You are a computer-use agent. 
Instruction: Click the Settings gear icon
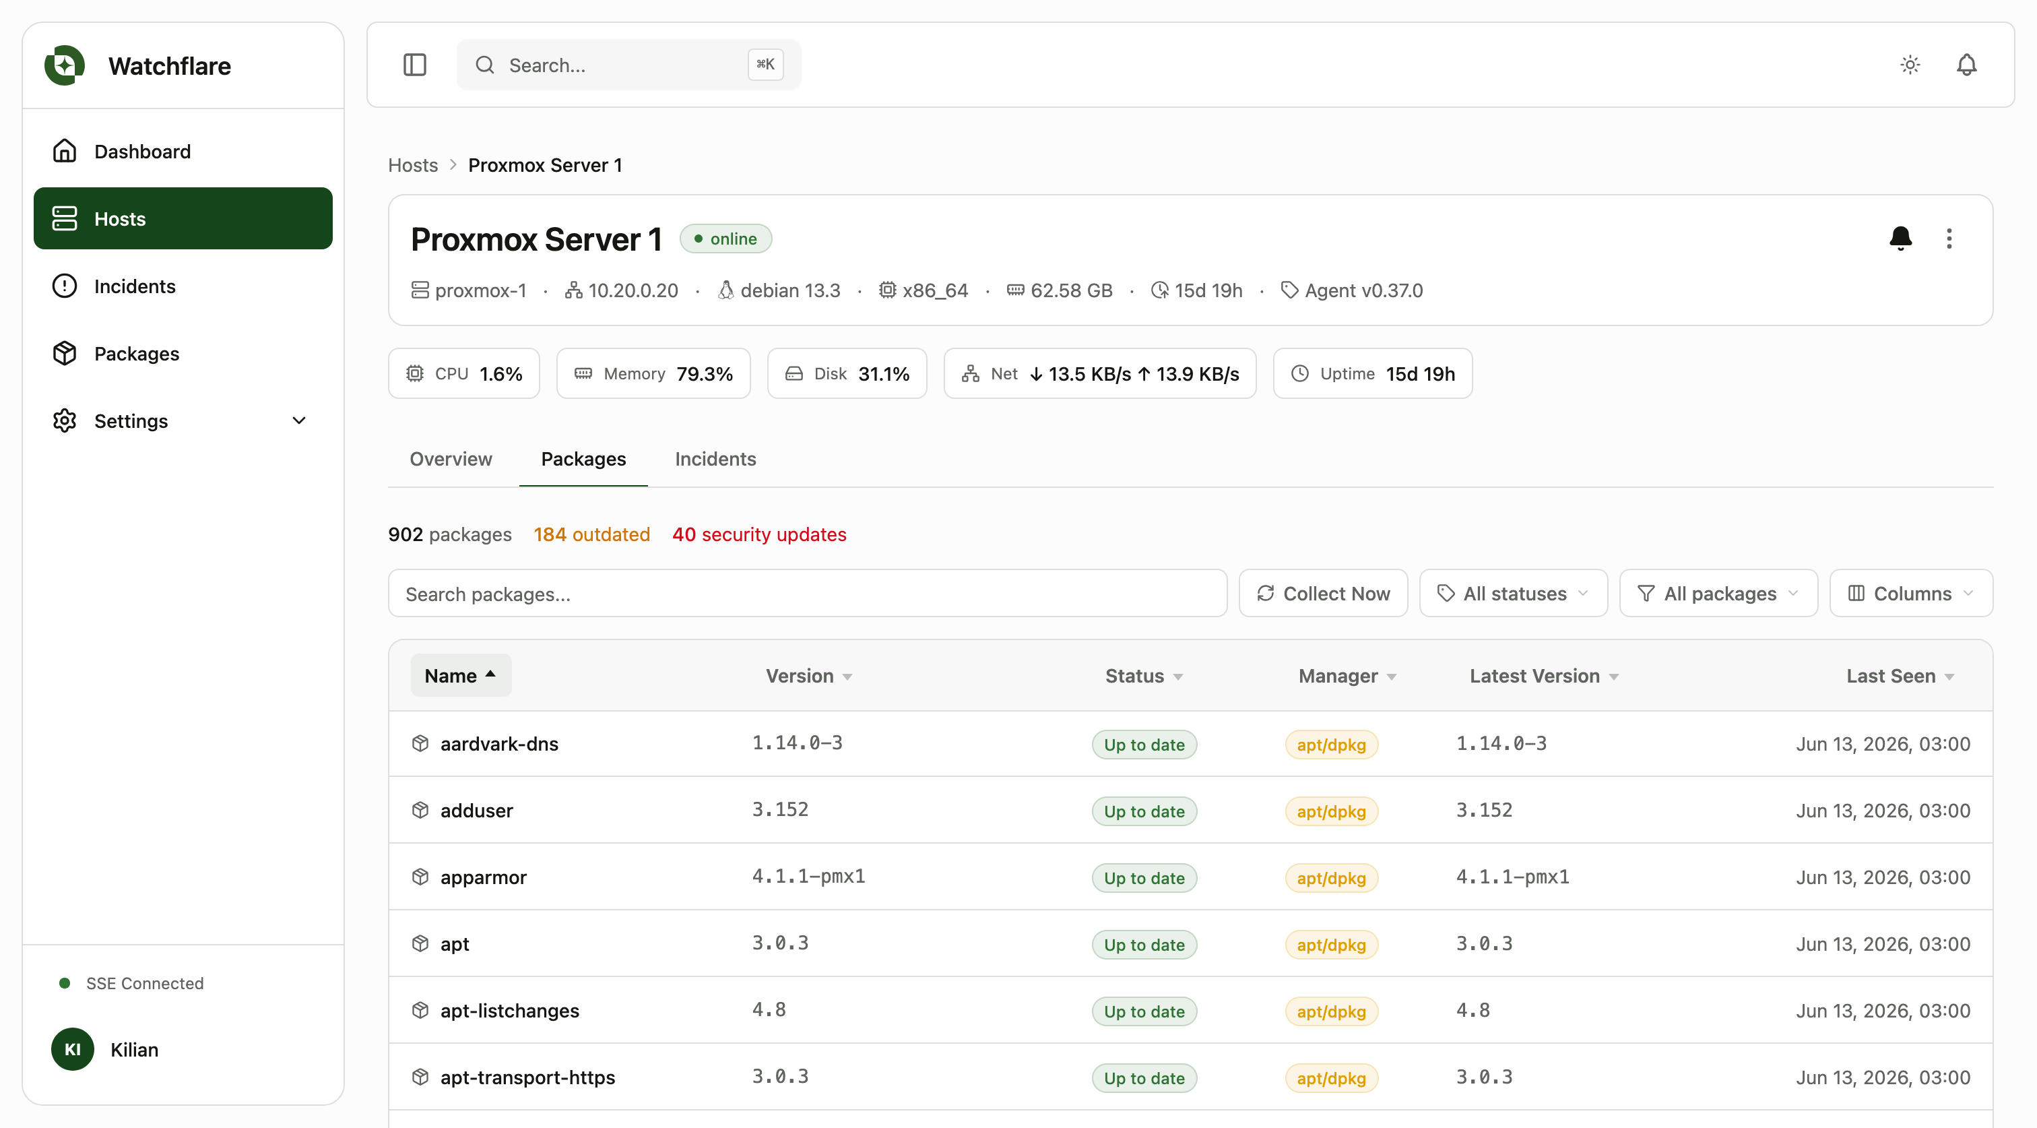(65, 420)
